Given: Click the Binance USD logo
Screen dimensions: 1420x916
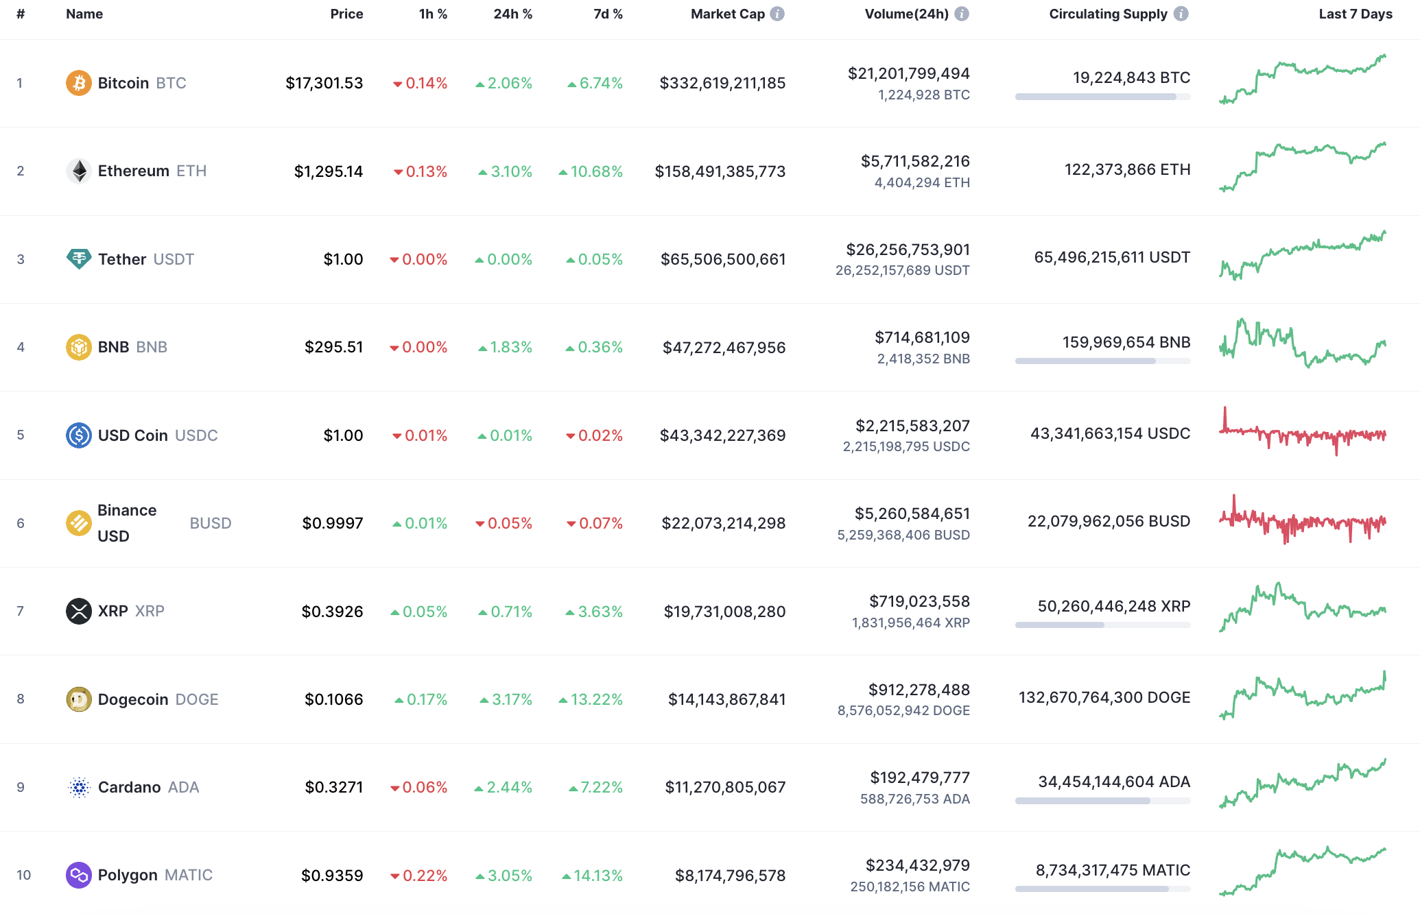Looking at the screenshot, I should tap(80, 523).
